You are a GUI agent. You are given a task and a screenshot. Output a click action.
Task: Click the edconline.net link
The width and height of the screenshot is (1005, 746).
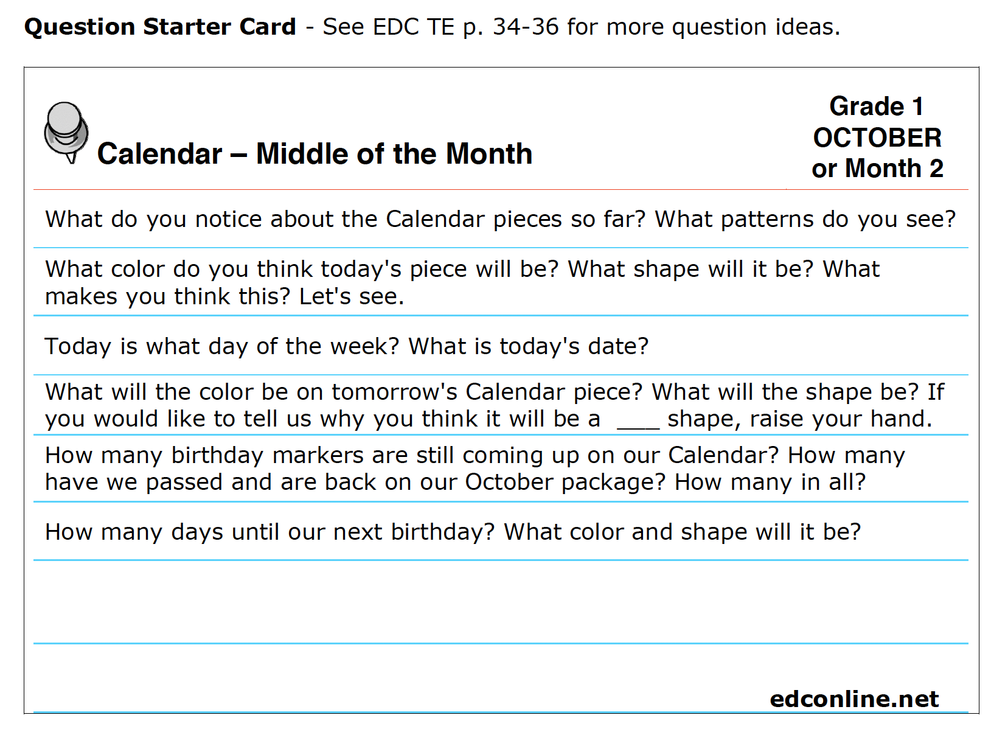[854, 699]
